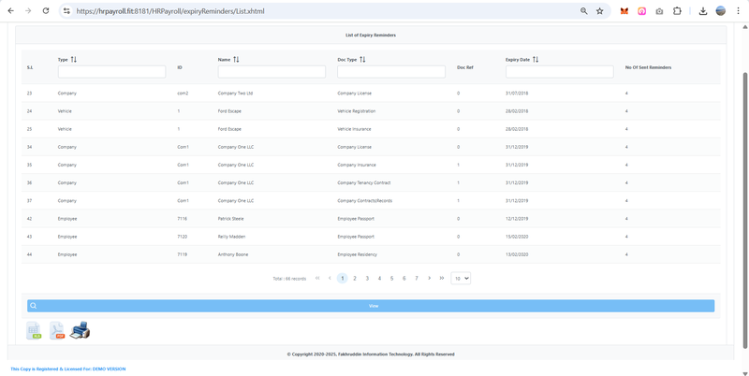
Task: Click DEMO VERSION license text
Action: coord(110,369)
